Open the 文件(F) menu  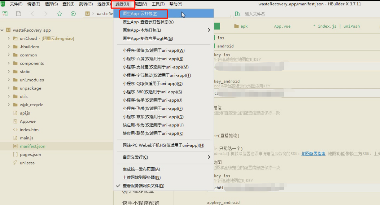pyautogui.click(x=16, y=4)
